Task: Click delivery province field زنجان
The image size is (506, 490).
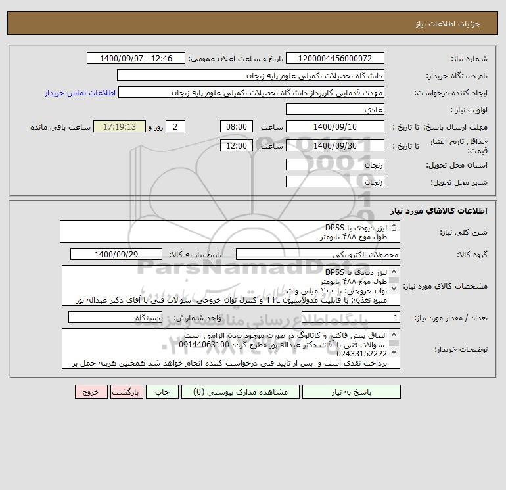Action: [335, 164]
